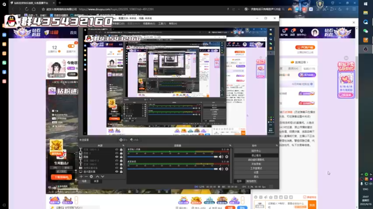
Task: Hide the 显示器采集 source
Action: click(117, 171)
